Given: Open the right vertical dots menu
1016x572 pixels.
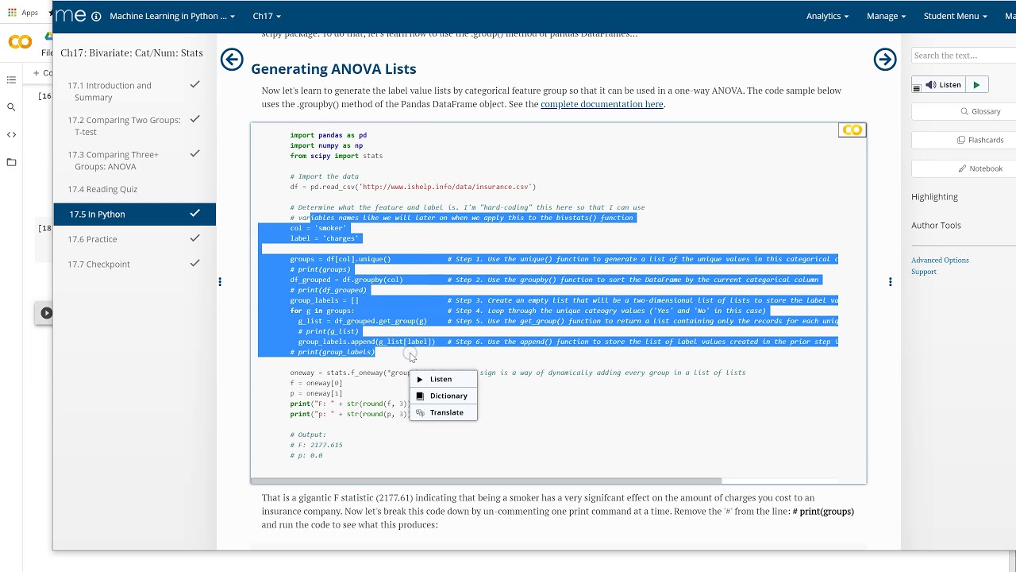Looking at the screenshot, I should click(x=891, y=281).
